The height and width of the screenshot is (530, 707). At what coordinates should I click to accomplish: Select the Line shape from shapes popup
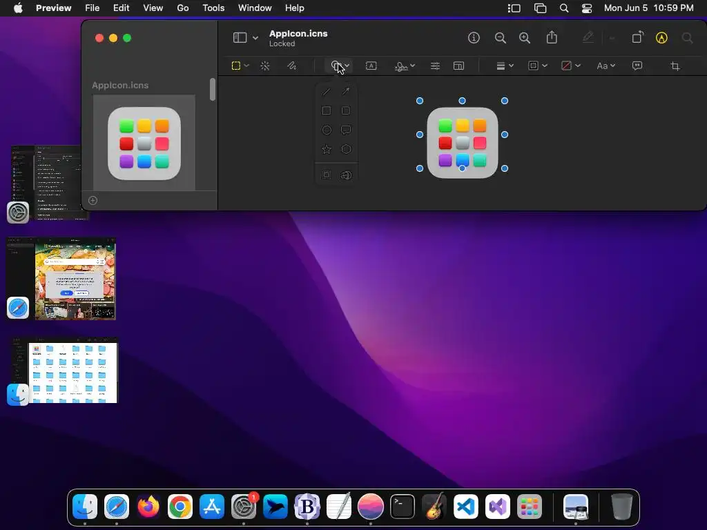pos(327,92)
